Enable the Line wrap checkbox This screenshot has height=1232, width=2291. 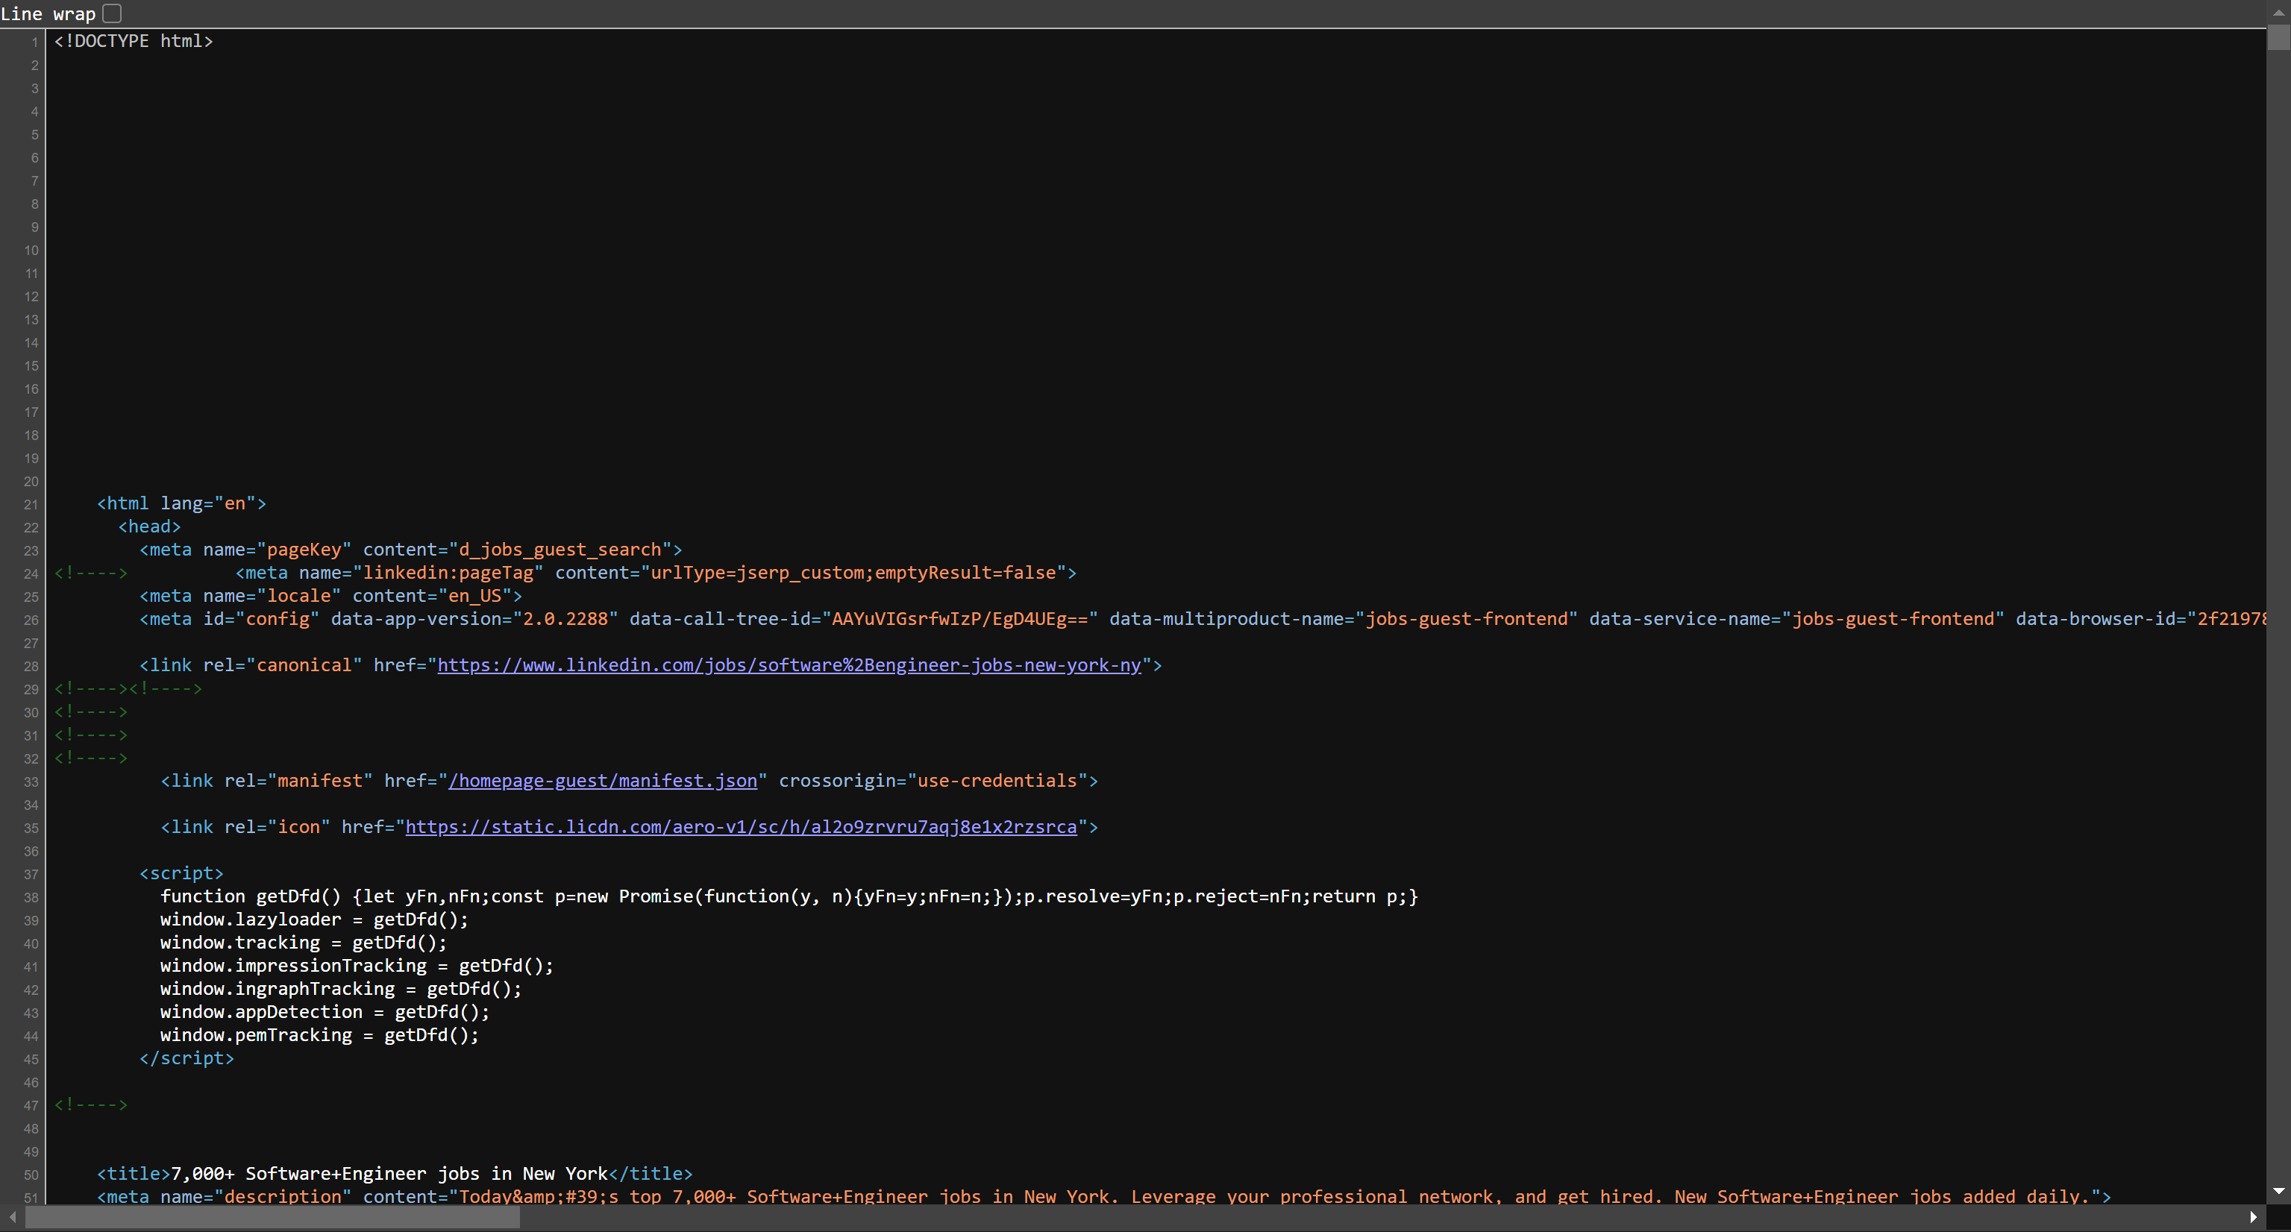pyautogui.click(x=111, y=13)
